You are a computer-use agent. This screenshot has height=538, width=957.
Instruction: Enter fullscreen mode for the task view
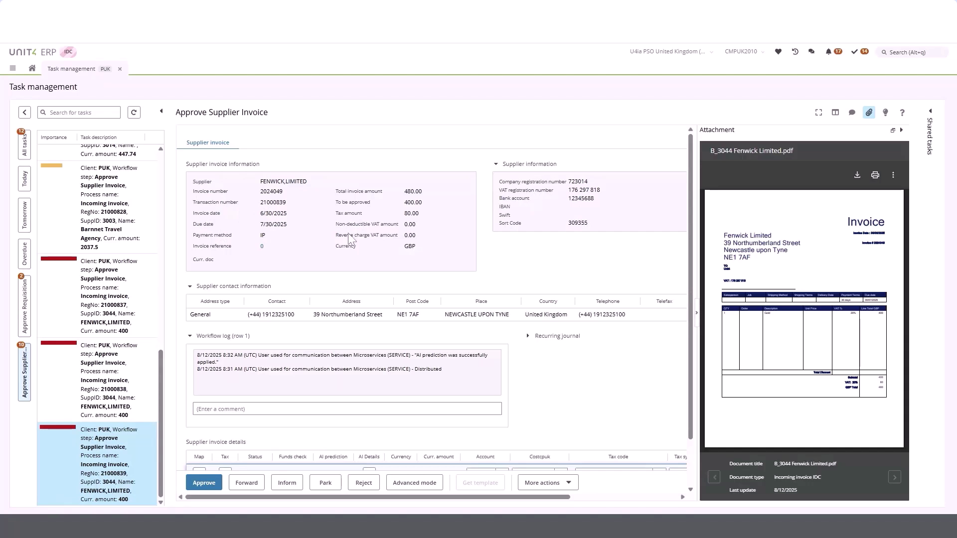[x=818, y=113]
